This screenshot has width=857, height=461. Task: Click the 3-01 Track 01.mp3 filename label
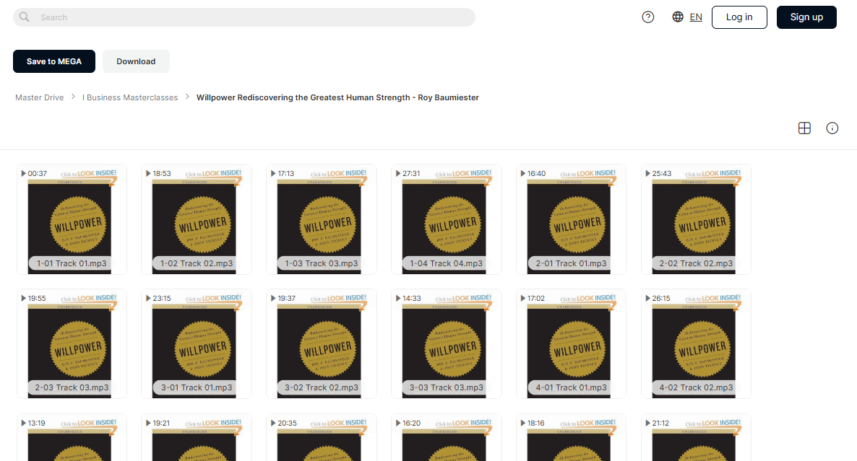click(x=197, y=388)
